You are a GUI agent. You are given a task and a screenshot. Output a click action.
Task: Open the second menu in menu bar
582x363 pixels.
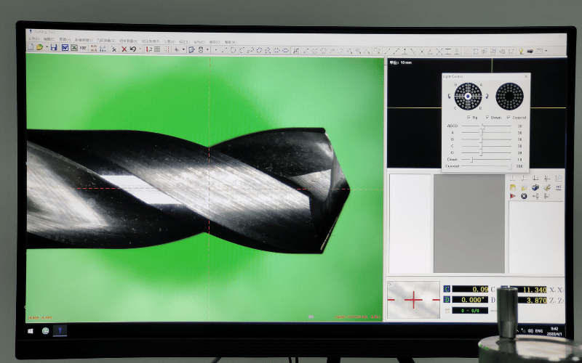[47, 39]
